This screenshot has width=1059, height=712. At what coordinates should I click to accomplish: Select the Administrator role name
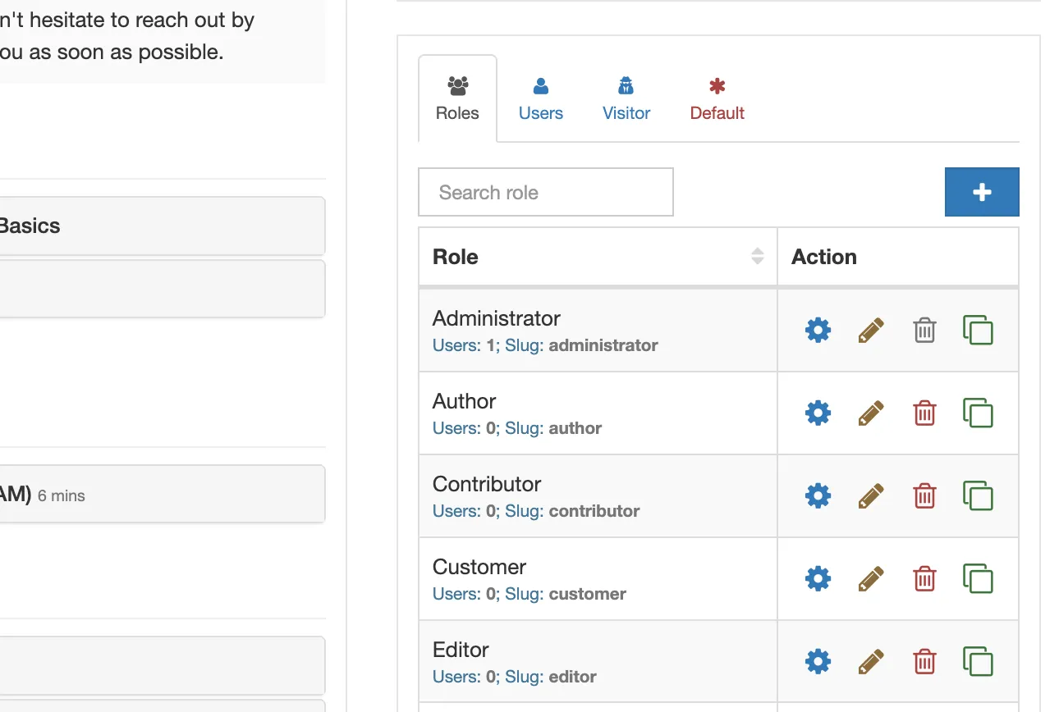point(497,318)
